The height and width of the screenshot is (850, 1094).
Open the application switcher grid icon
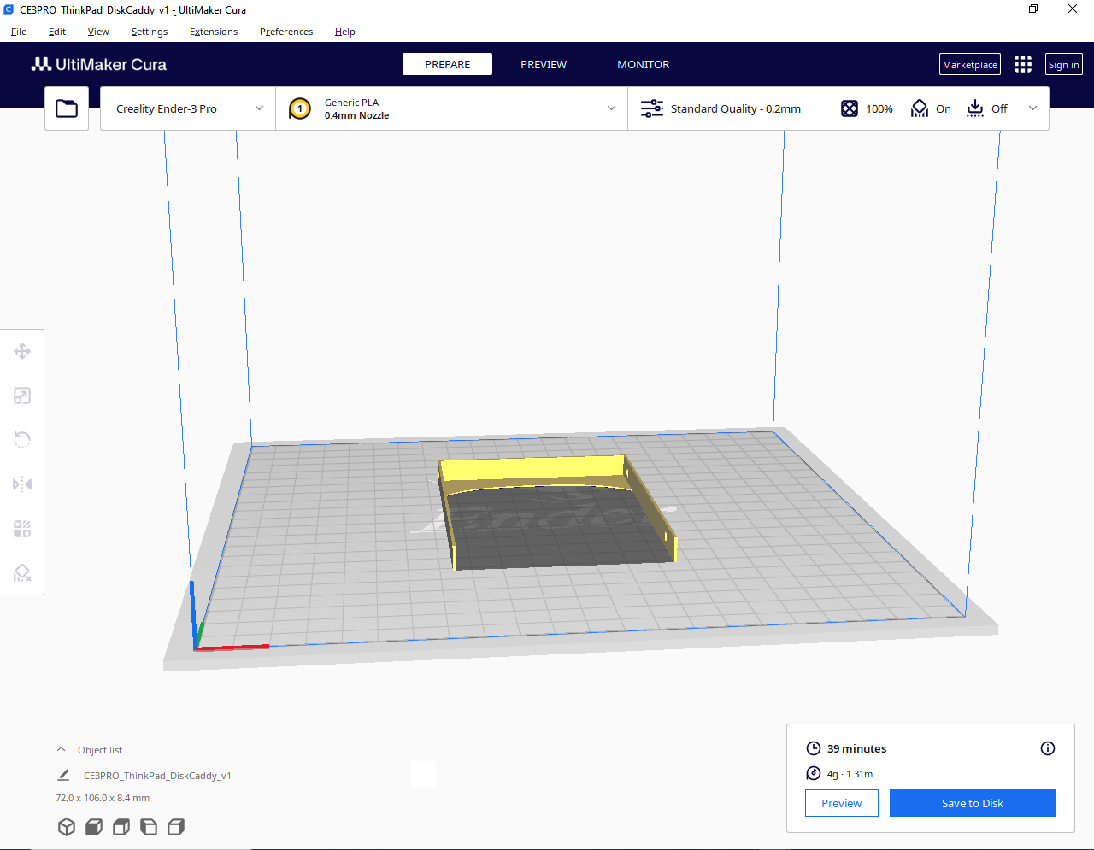pos(1023,64)
